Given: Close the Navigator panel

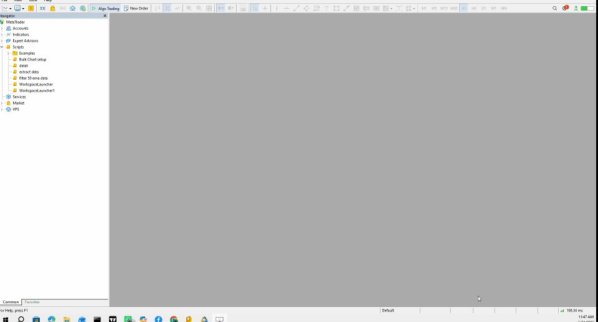Looking at the screenshot, I should point(105,16).
